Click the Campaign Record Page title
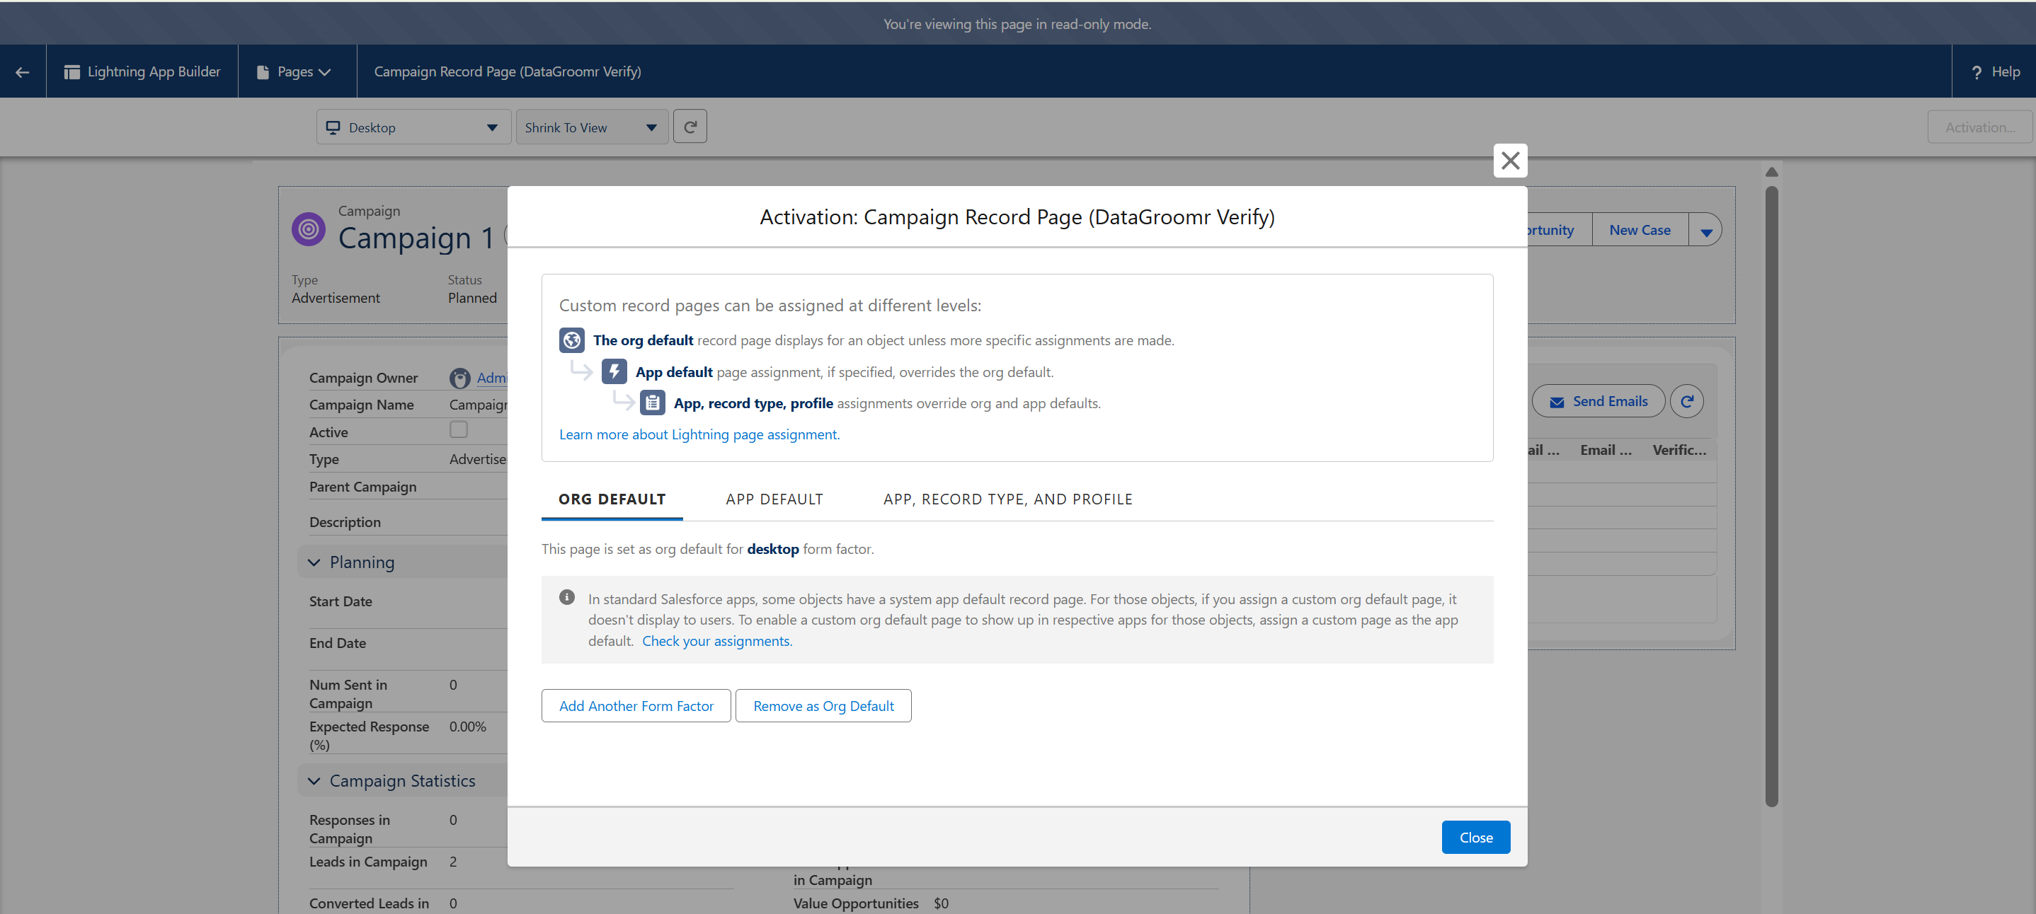 click(508, 72)
